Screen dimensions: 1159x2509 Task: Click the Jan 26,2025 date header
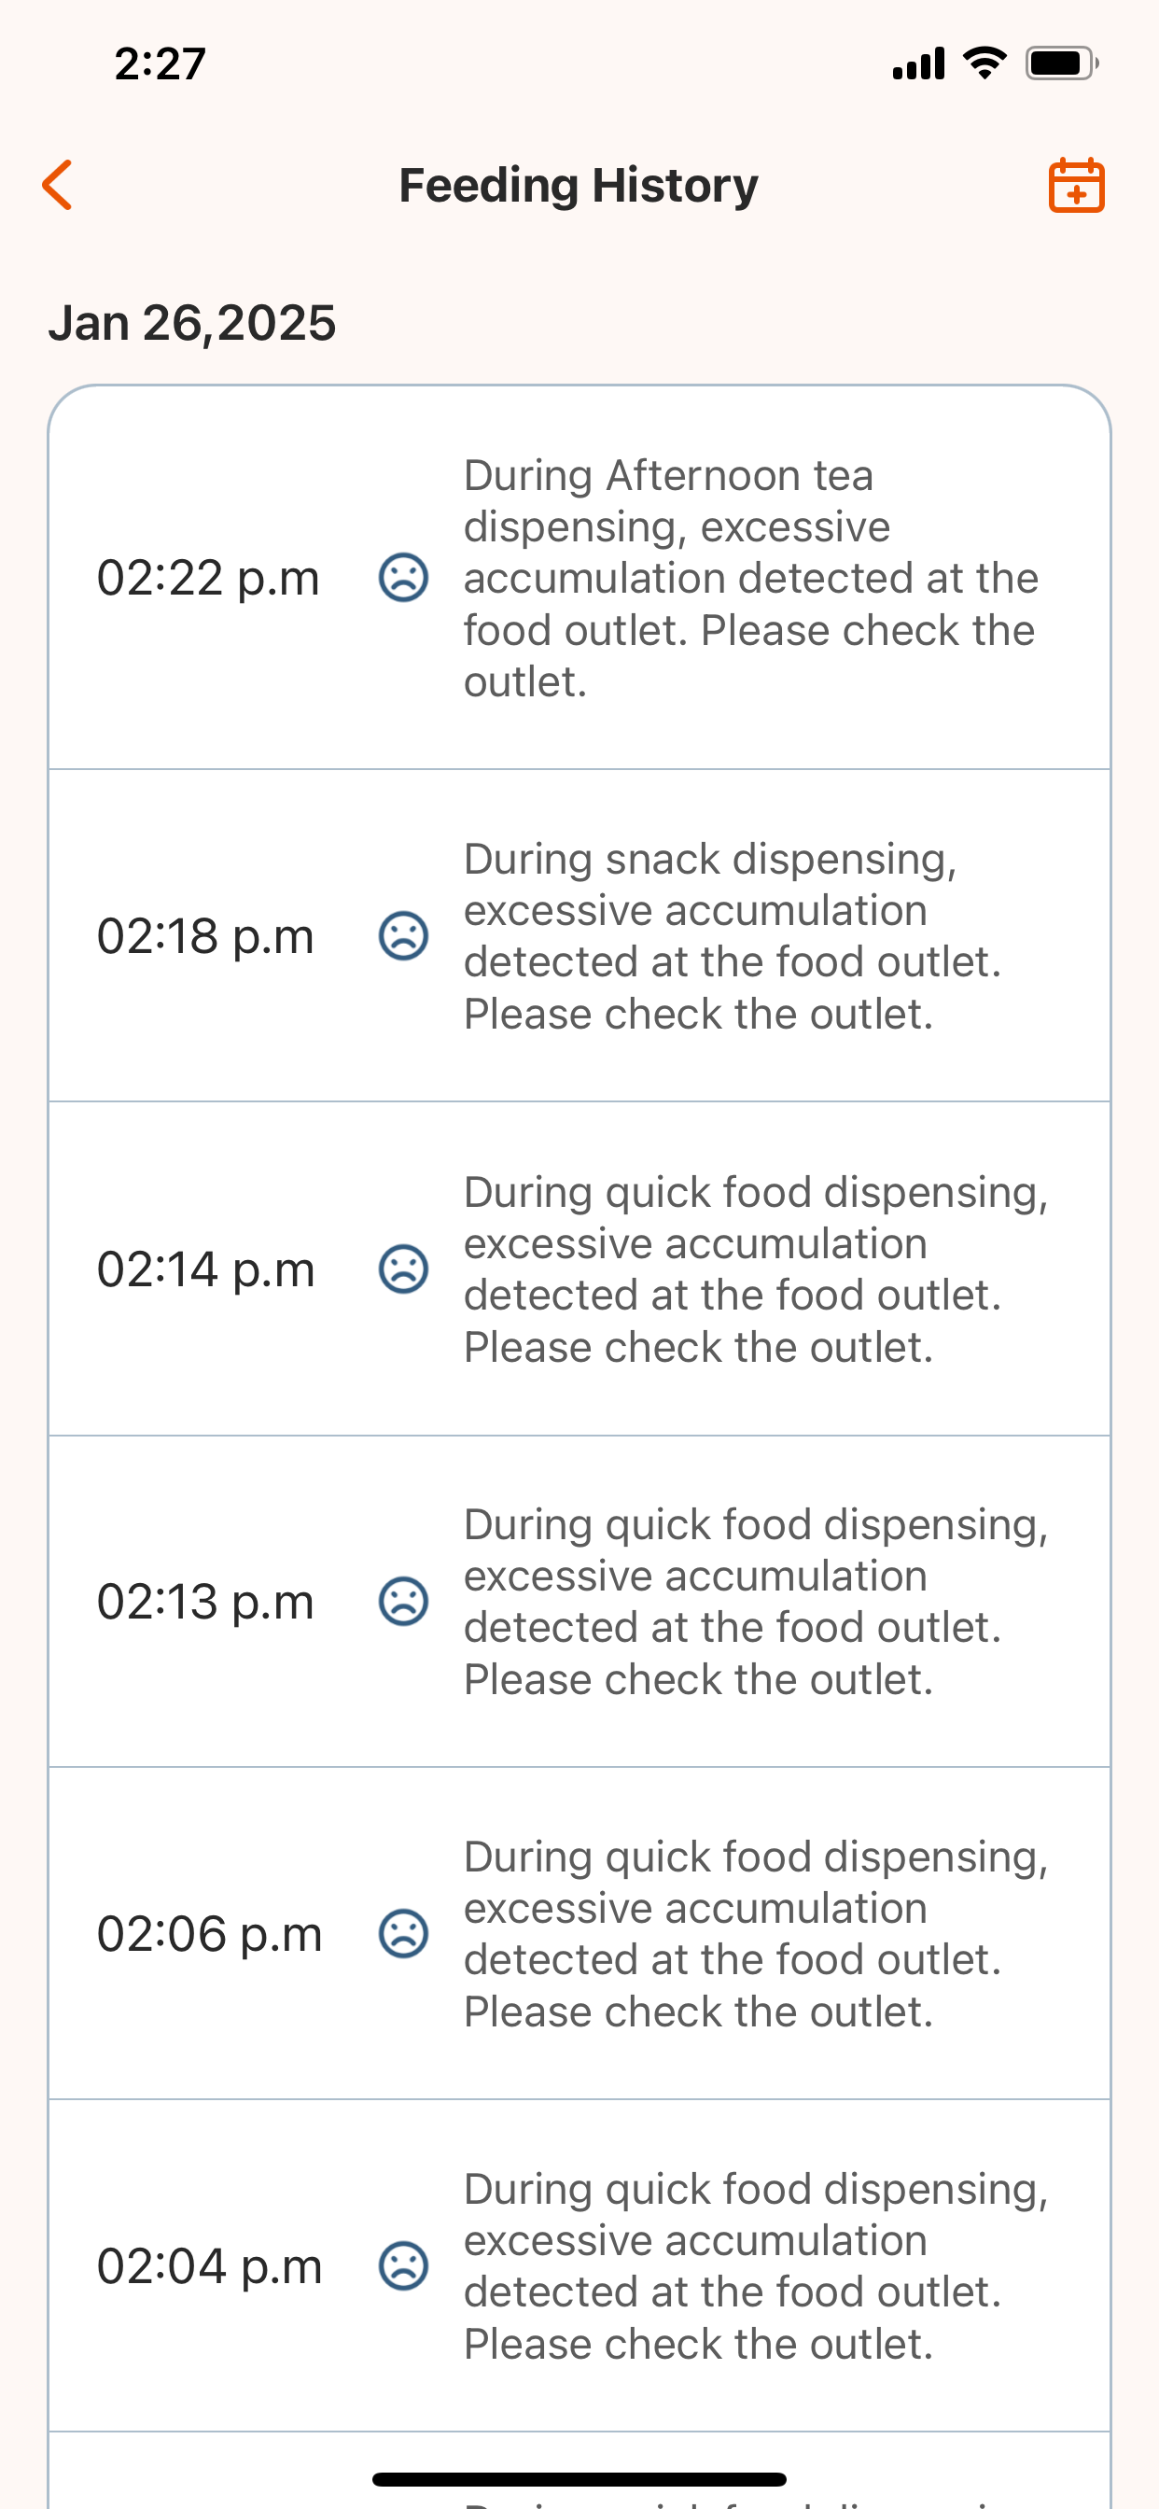(x=192, y=322)
